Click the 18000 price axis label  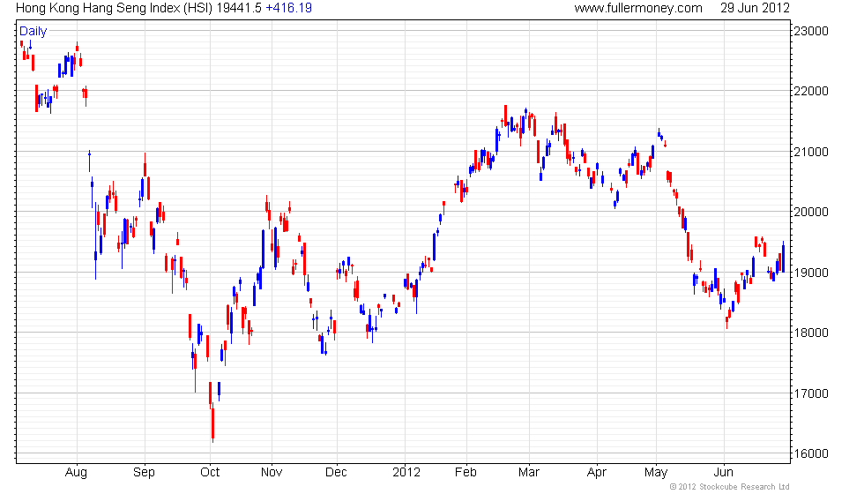click(811, 333)
